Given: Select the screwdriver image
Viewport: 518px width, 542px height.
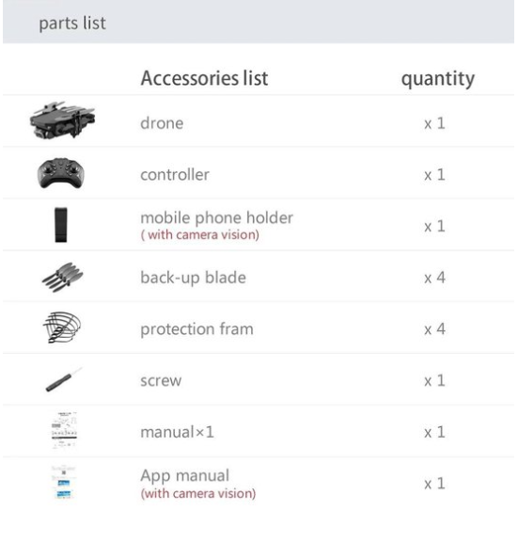Looking at the screenshot, I should pyautogui.click(x=64, y=379).
